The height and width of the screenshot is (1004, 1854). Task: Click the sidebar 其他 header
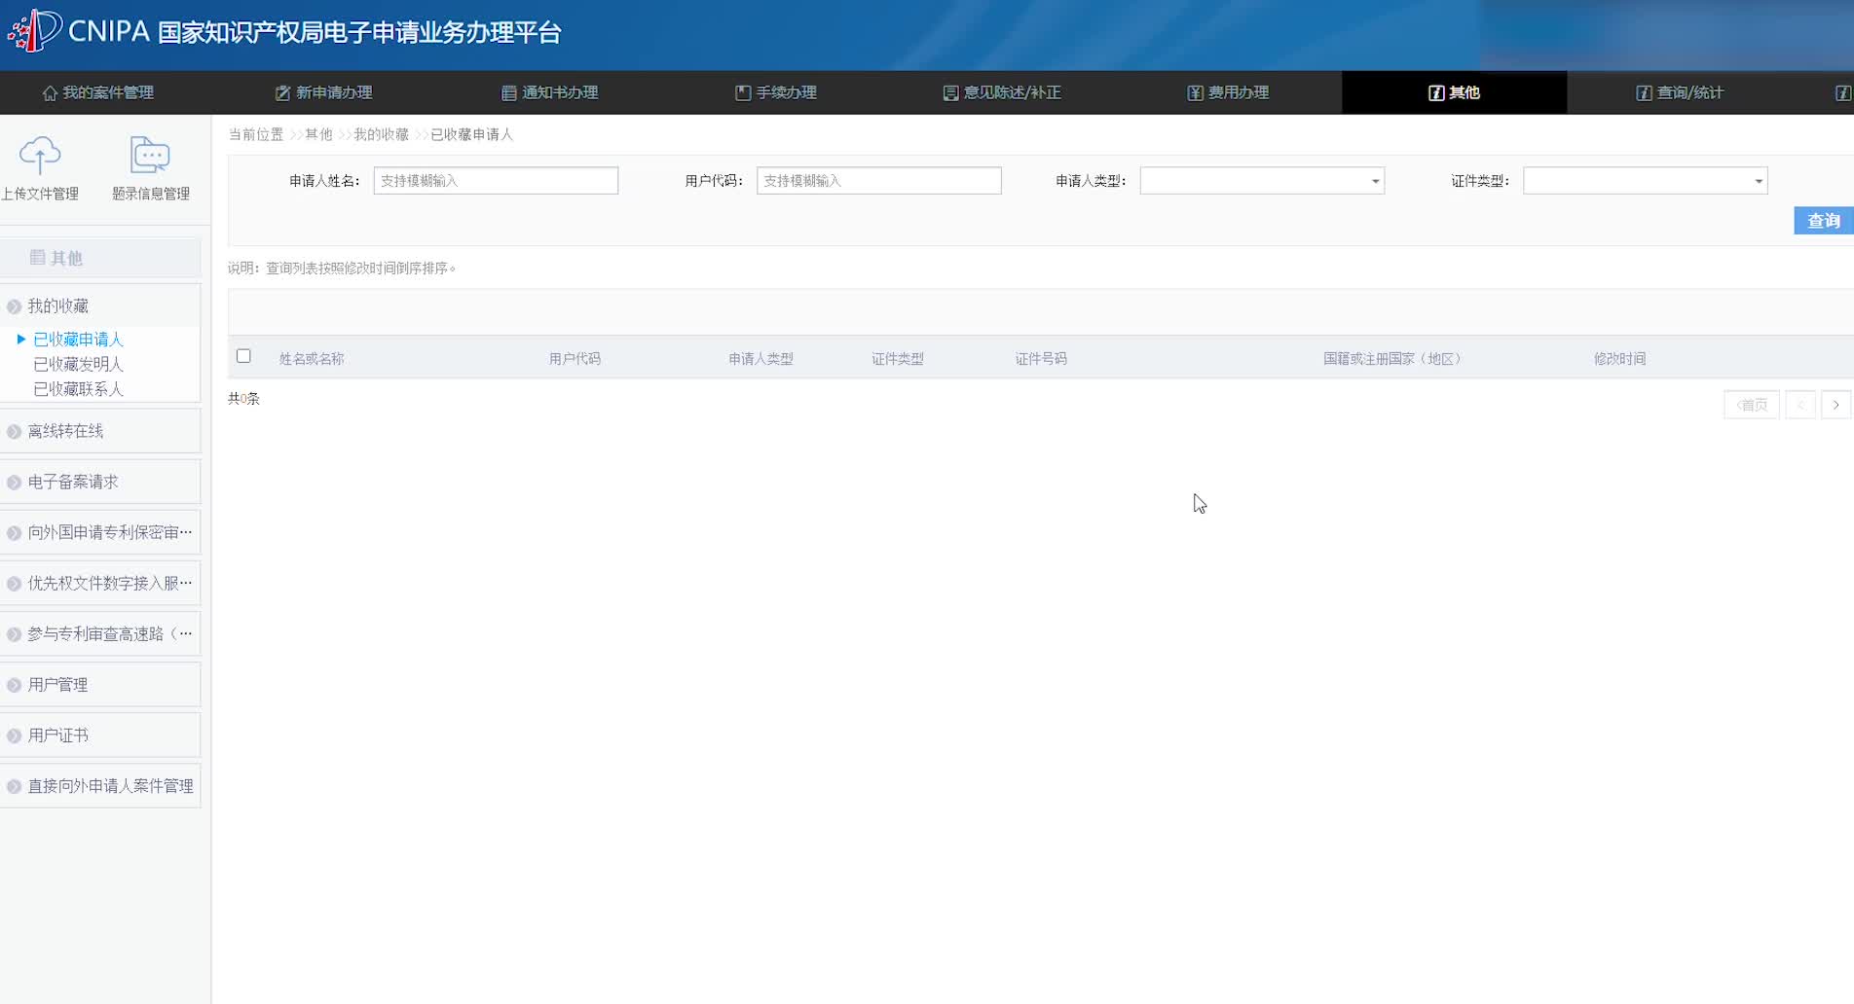point(101,258)
